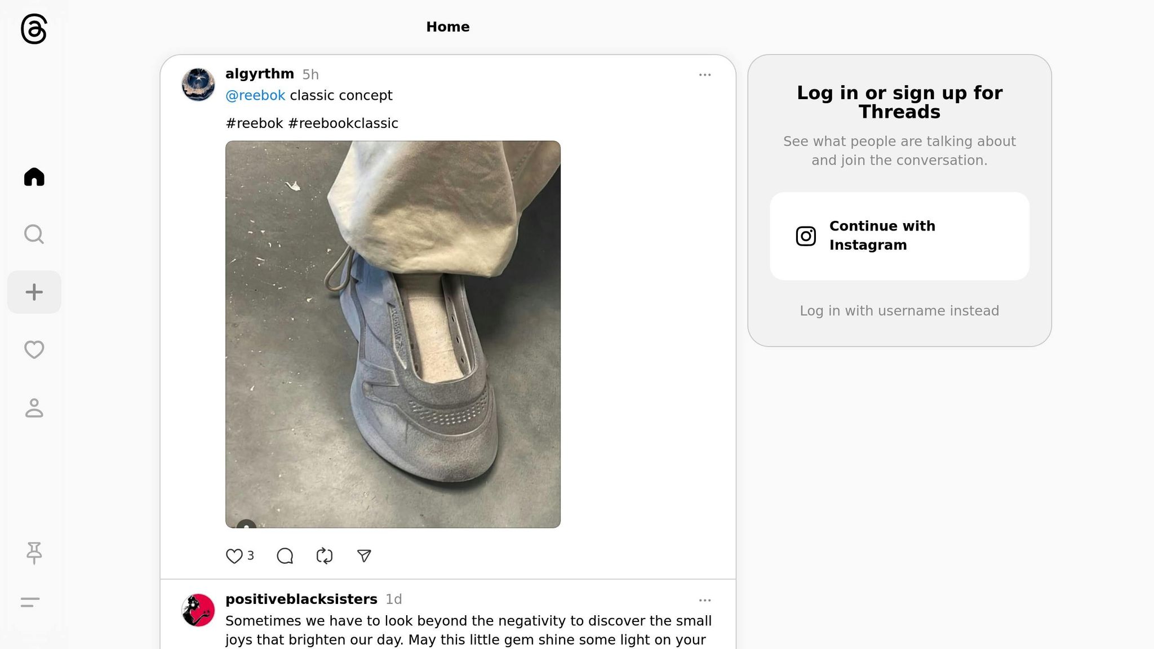
Task: Reply to algyrthm's post with comment icon
Action: click(285, 556)
